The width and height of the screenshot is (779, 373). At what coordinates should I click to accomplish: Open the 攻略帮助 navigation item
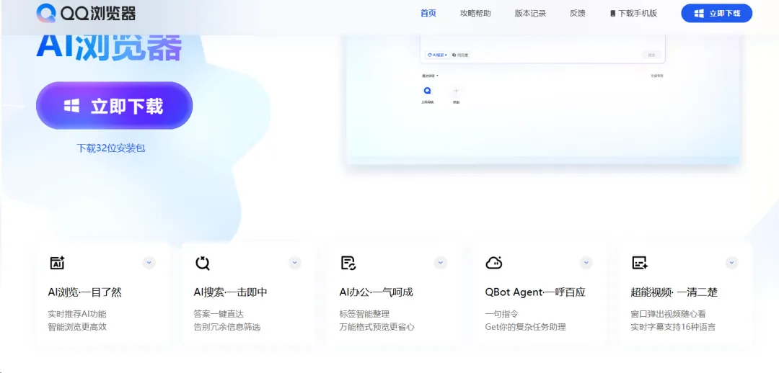pyautogui.click(x=475, y=14)
